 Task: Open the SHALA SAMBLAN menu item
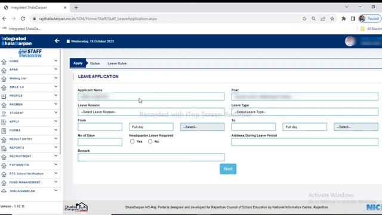(x=30, y=191)
